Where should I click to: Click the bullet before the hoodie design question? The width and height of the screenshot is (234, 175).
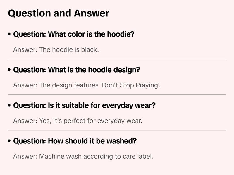10,70
